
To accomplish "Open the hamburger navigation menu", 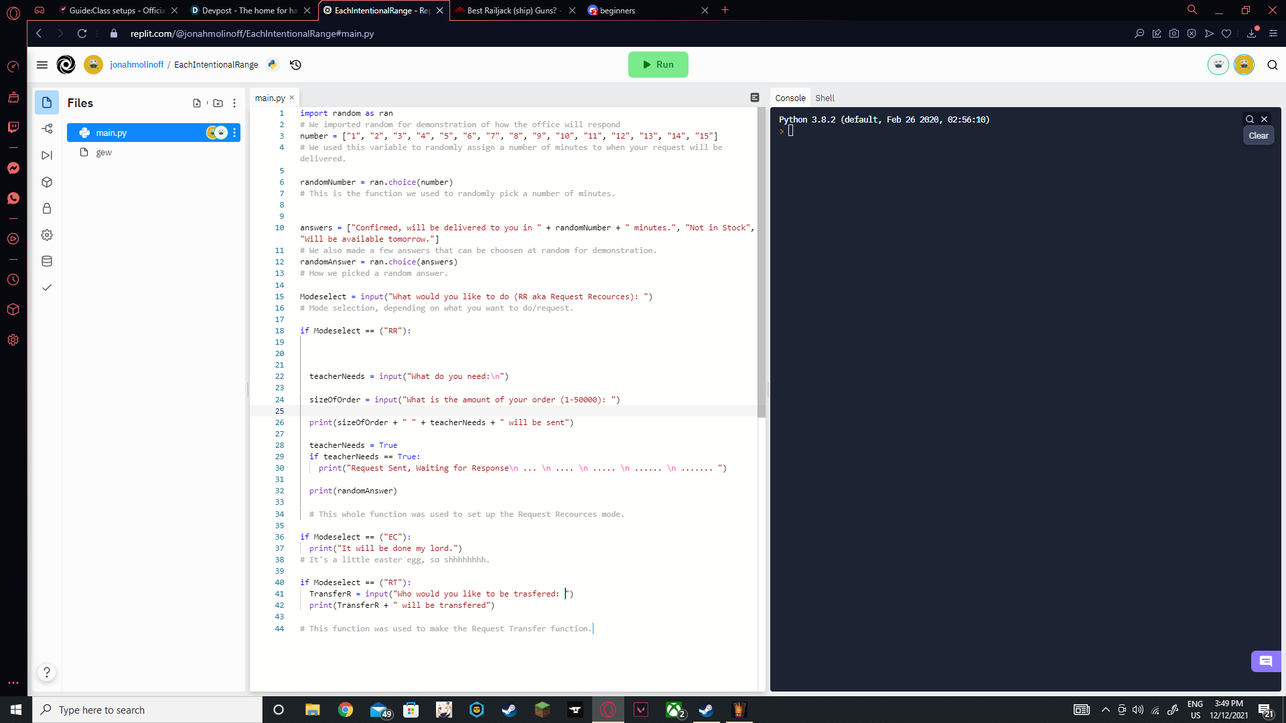I will pos(42,65).
